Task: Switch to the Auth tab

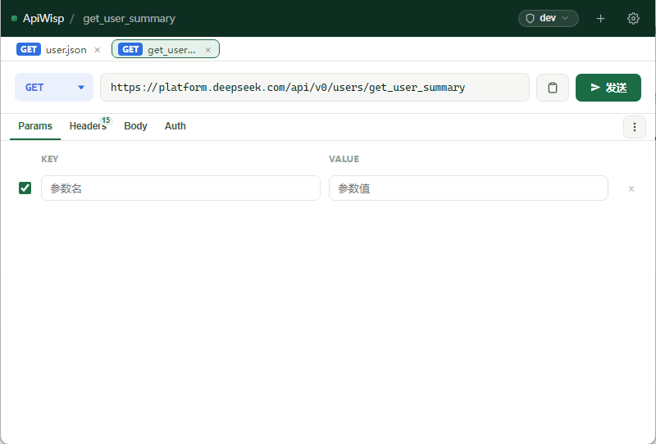Action: tap(175, 126)
